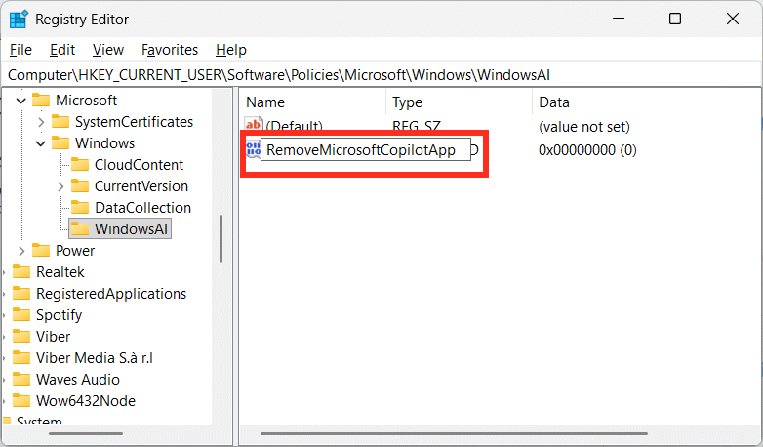This screenshot has width=763, height=447.
Task: Close the Registry Editor window
Action: [733, 19]
